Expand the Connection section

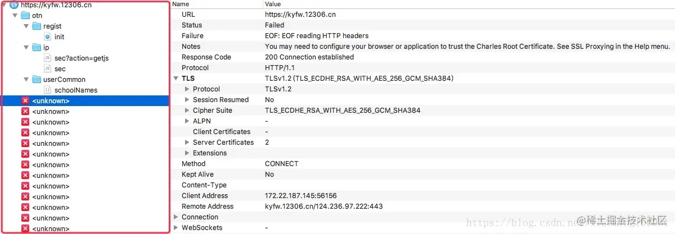176,217
